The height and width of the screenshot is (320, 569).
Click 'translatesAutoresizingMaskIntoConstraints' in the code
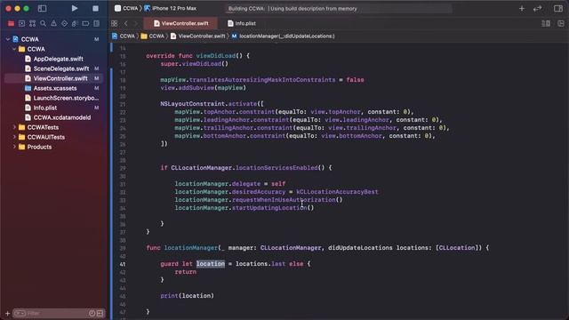coord(262,80)
